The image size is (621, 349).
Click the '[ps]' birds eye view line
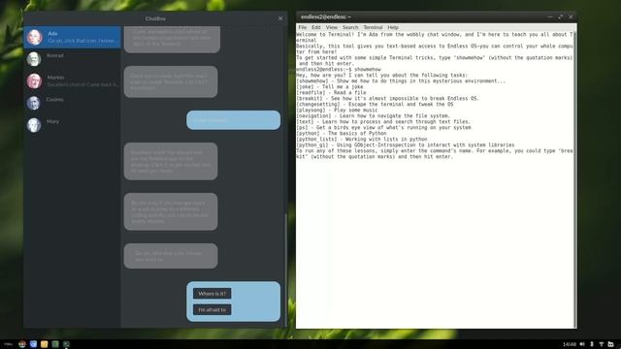click(384, 127)
